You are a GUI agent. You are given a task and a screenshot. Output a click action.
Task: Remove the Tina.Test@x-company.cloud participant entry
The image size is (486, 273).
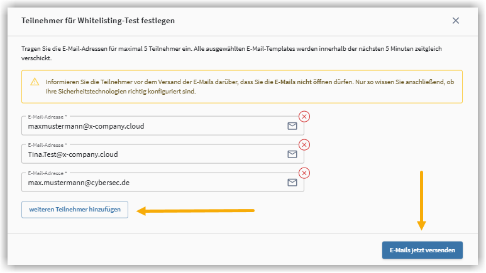coord(304,145)
